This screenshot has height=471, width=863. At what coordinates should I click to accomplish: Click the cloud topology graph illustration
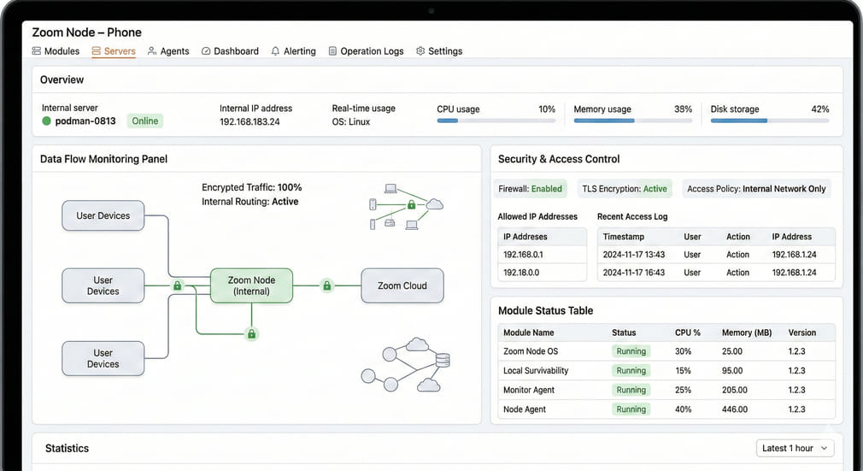point(405,364)
